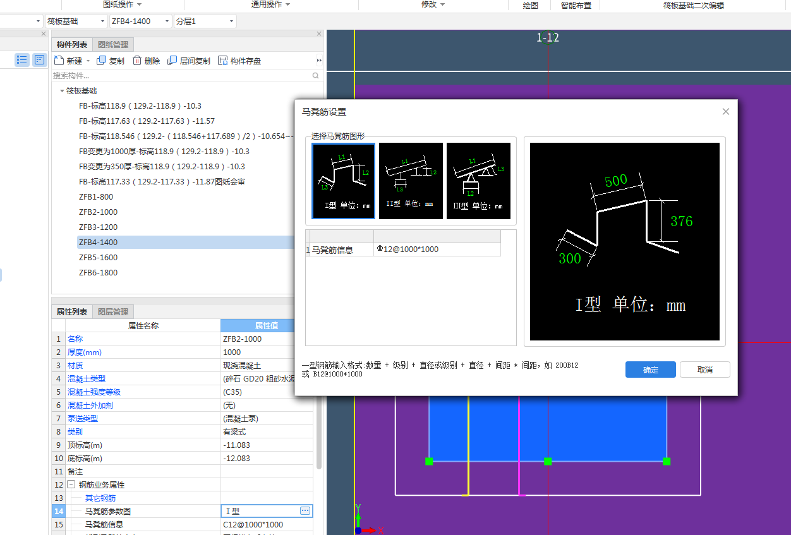Image resolution: width=791 pixels, height=535 pixels.
Task: Choose the II型 stirrup chair diagram
Action: 411,181
